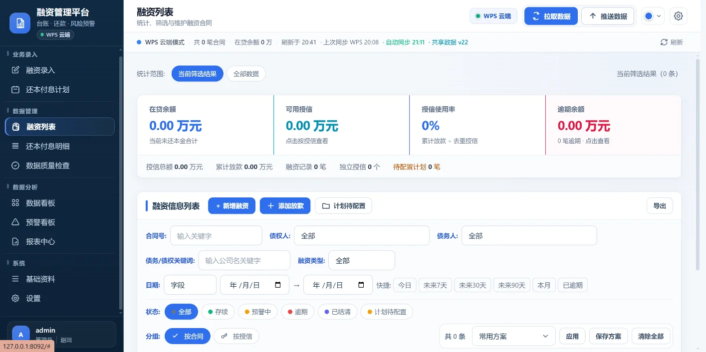Go to 数据质量检查 page

tap(60, 166)
